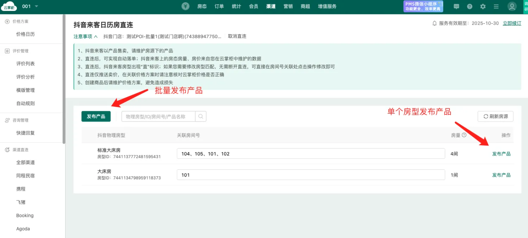The width and height of the screenshot is (528, 238).
Task: Open 价格日历 in the sidebar
Action: pyautogui.click(x=25, y=35)
